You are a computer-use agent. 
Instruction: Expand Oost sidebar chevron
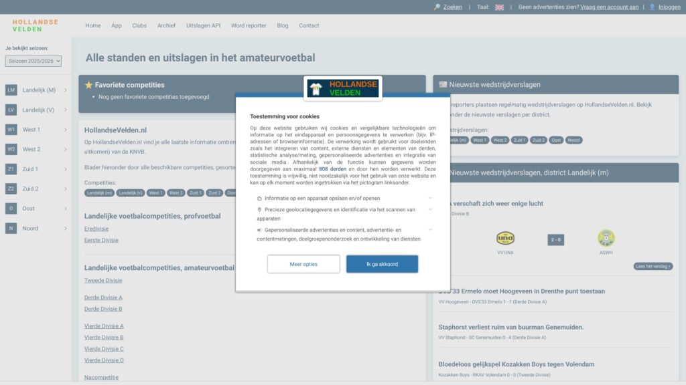click(66, 209)
